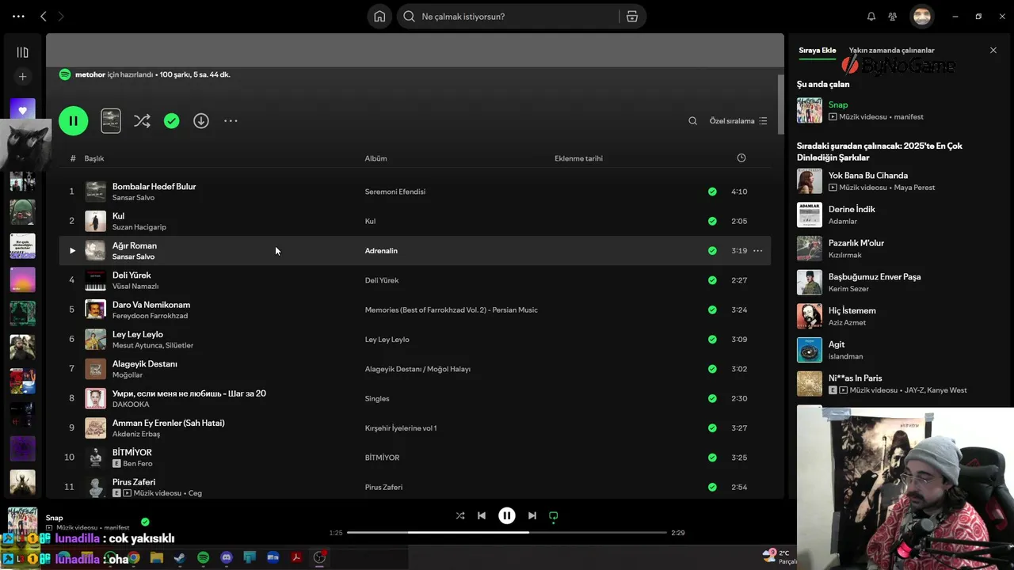Viewport: 1014px width, 570px height.
Task: Toggle shuffle in bottom player bar
Action: click(x=460, y=515)
